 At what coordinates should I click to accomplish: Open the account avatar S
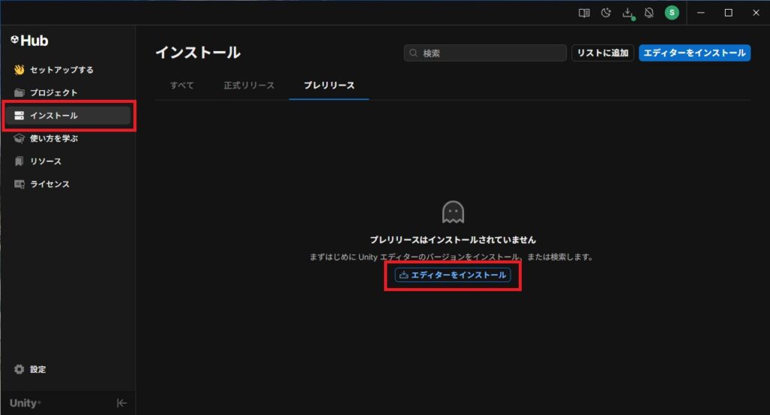pyautogui.click(x=671, y=13)
